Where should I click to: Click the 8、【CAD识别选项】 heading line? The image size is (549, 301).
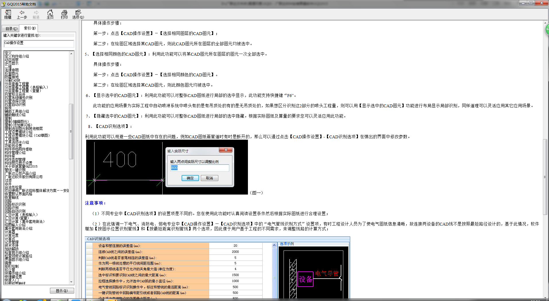pyautogui.click(x=110, y=127)
